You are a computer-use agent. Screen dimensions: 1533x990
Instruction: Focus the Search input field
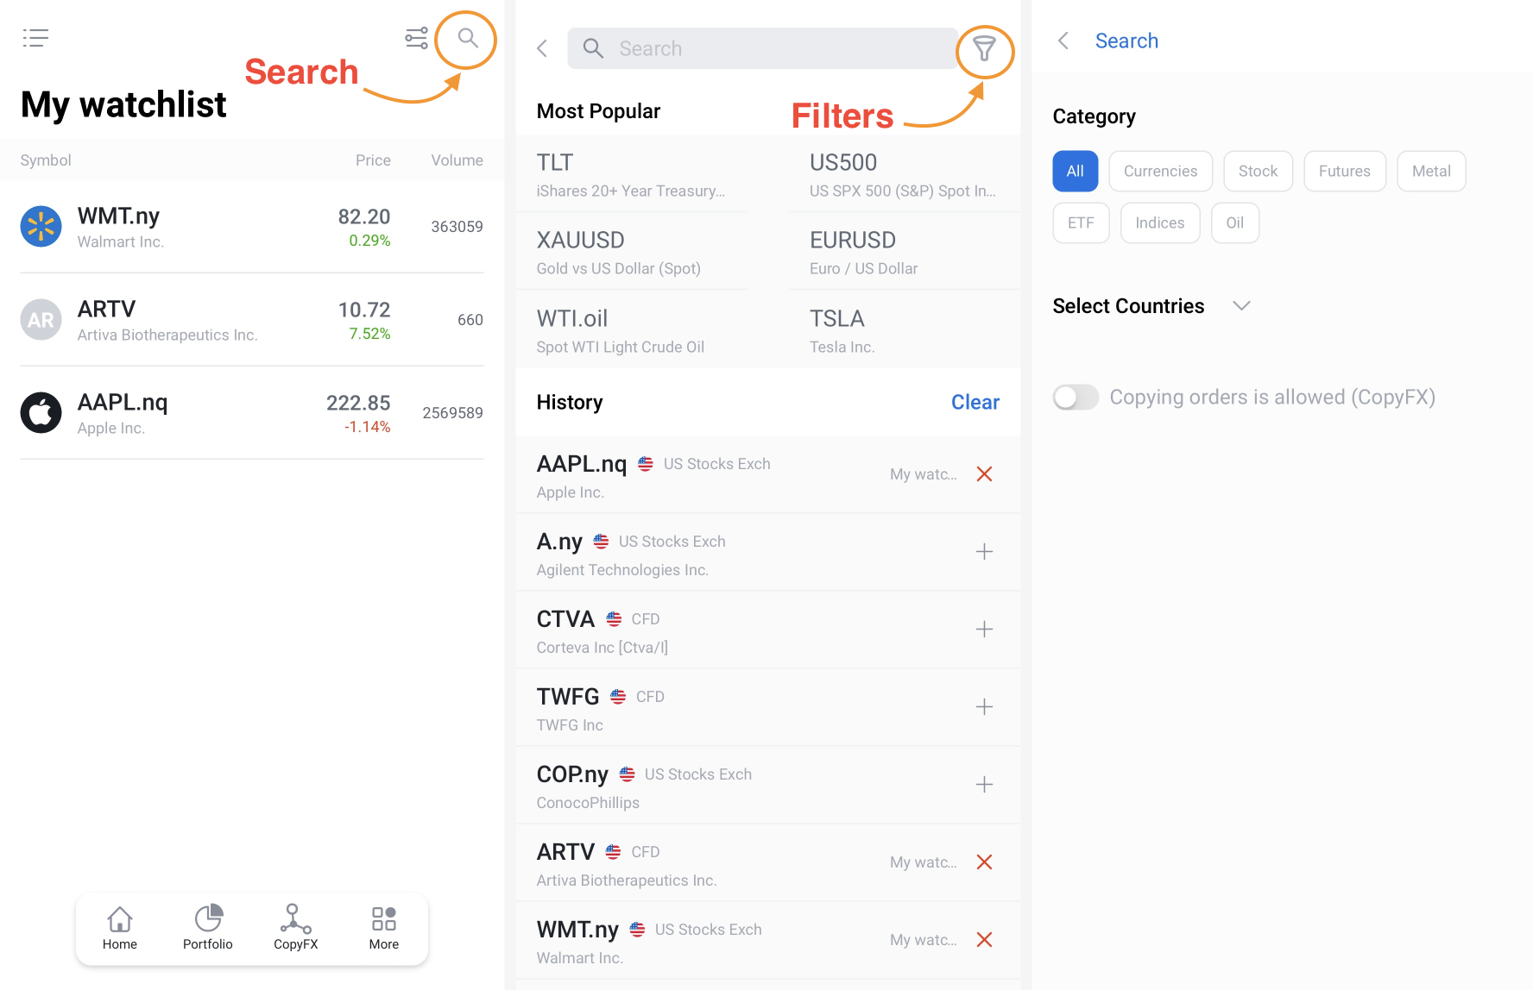(761, 48)
